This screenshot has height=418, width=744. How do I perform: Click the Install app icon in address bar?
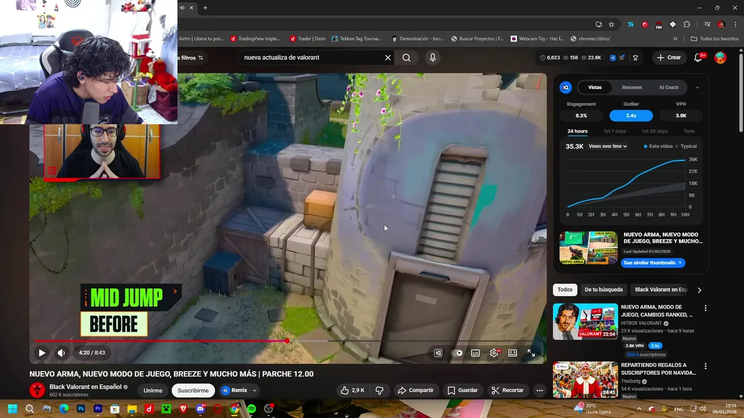coord(599,24)
